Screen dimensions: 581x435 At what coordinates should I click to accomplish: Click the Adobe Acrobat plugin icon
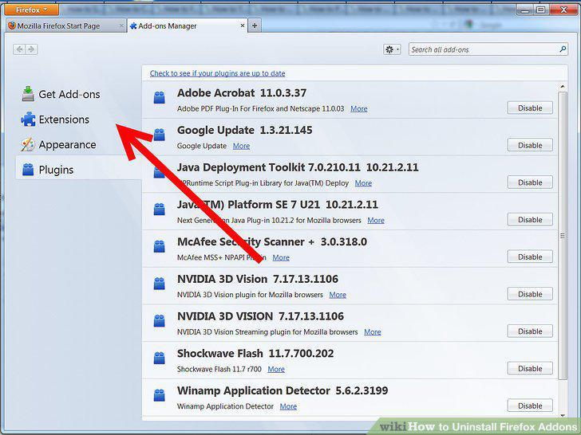tap(160, 98)
